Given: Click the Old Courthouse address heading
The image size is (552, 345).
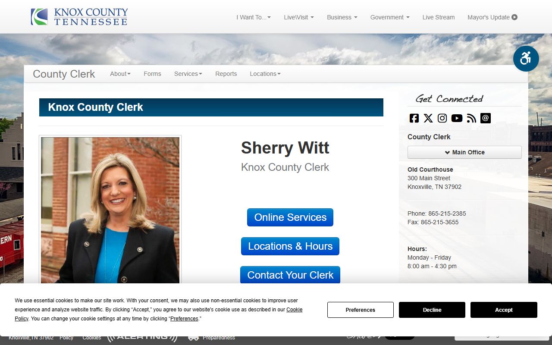Looking at the screenshot, I should 430,169.
